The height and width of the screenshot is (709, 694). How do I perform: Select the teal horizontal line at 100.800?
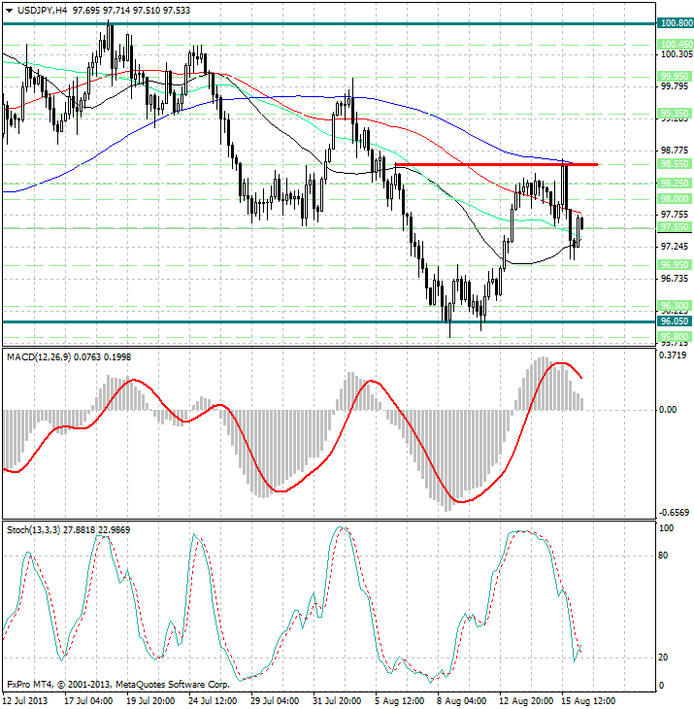click(x=329, y=23)
